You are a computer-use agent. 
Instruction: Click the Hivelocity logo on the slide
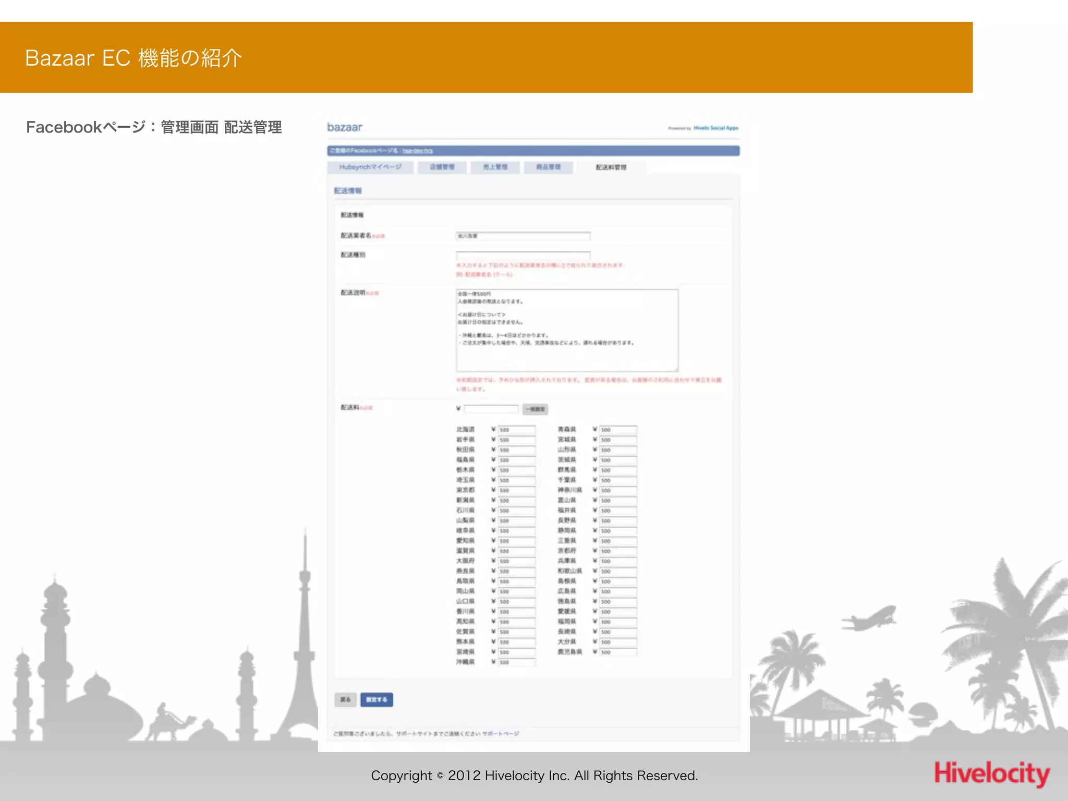tap(992, 773)
